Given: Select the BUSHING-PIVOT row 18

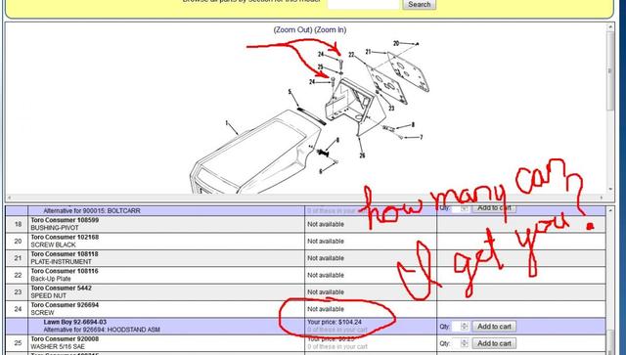Looking at the screenshot, I should tap(305, 224).
